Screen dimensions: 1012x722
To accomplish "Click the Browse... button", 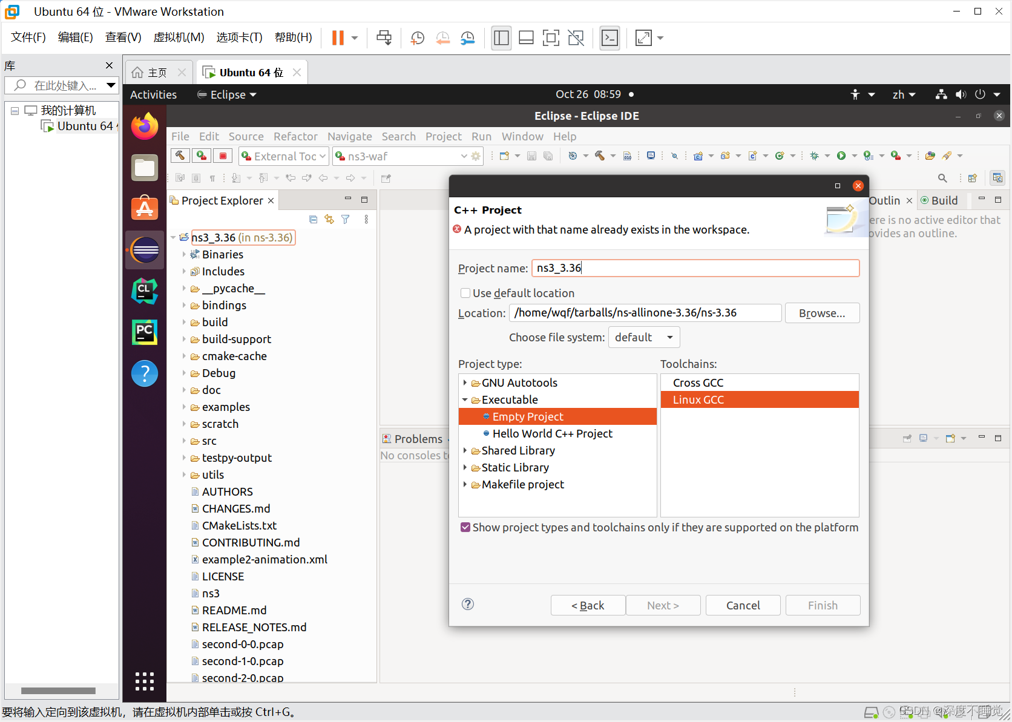I will pyautogui.click(x=822, y=313).
